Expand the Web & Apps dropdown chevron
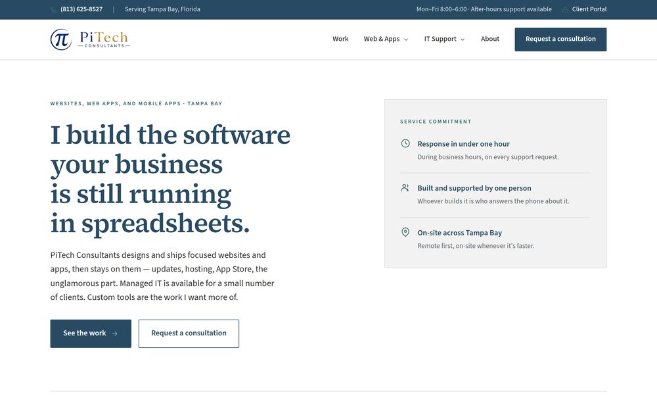Image resolution: width=657 pixels, height=411 pixels. point(405,39)
